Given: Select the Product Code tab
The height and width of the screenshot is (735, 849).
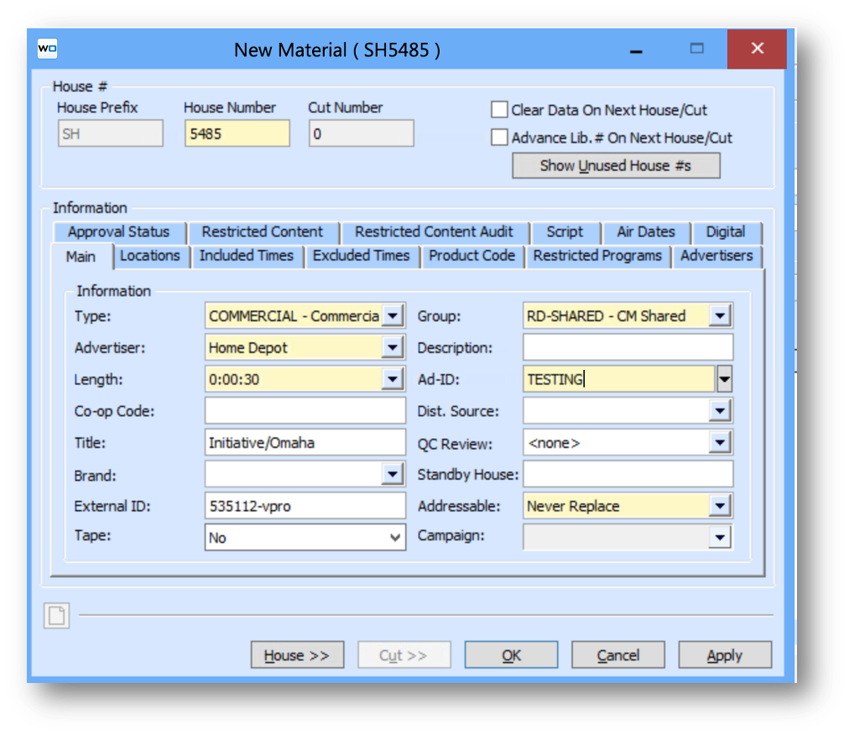Looking at the screenshot, I should [x=472, y=256].
